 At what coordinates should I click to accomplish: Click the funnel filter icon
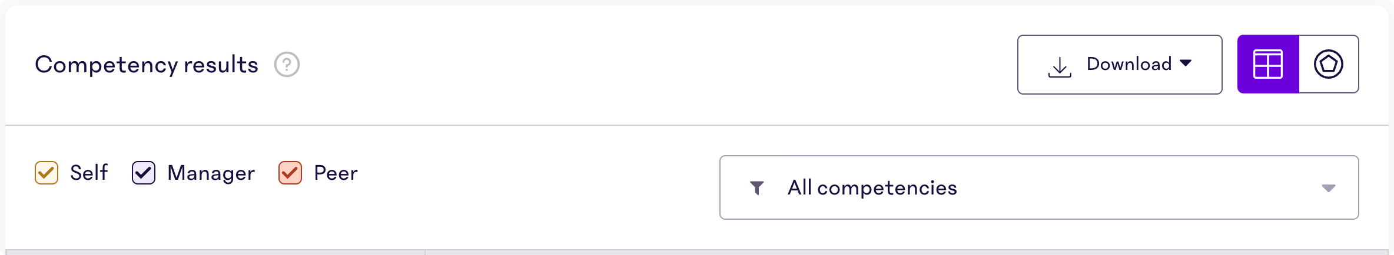point(757,187)
